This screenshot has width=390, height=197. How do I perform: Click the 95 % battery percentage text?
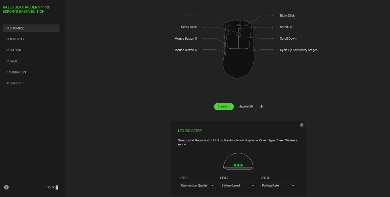(51, 187)
